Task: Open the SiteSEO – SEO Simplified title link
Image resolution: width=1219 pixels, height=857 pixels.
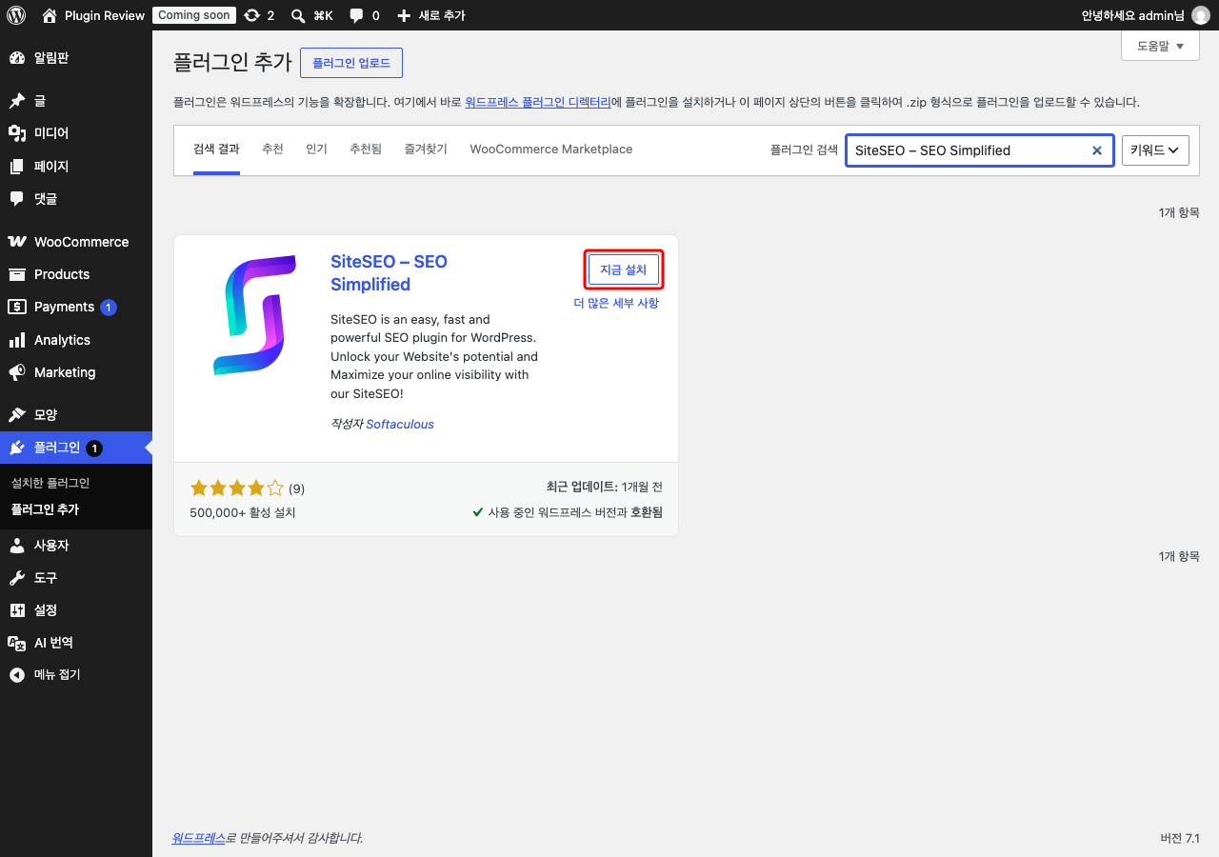Action: 389,273
